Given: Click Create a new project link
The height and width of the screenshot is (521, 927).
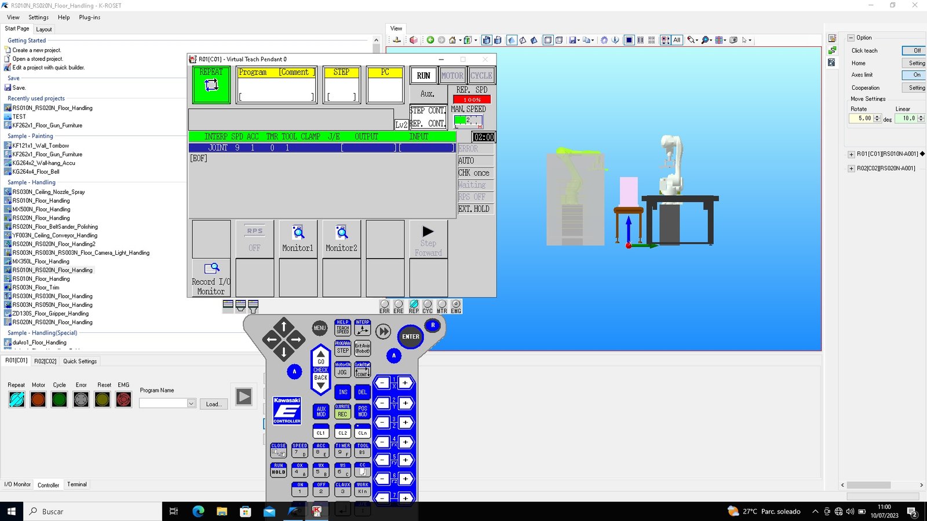Looking at the screenshot, I should coord(37,50).
